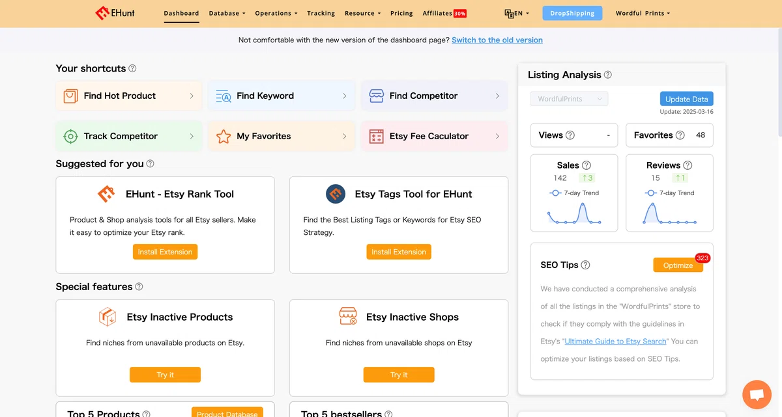Viewport: 782px width, 417px height.
Task: Click the Etsy Fee Caculator icon
Action: [376, 137]
